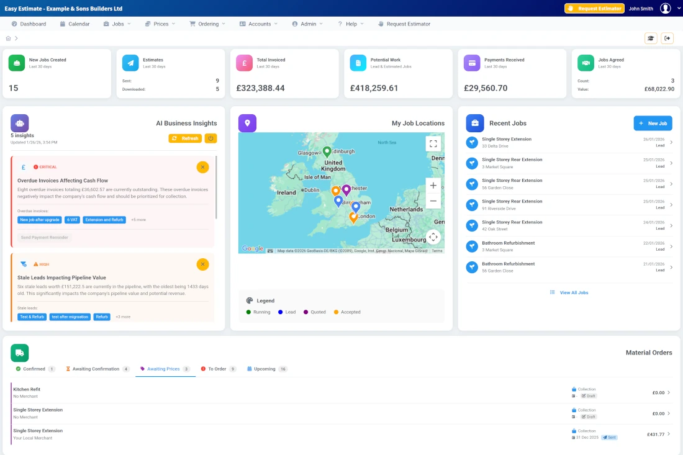Click the My Job Locations pin icon

coord(247,122)
